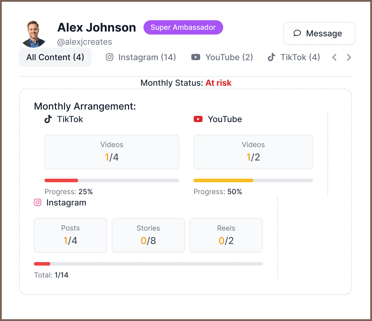This screenshot has width=372, height=321.
Task: Click the red YouTube icon in Monthly Arrangement
Action: 198,119
